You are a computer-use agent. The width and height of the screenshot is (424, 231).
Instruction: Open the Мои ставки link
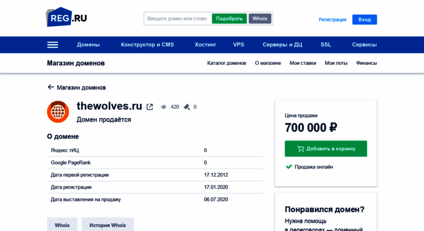(303, 63)
